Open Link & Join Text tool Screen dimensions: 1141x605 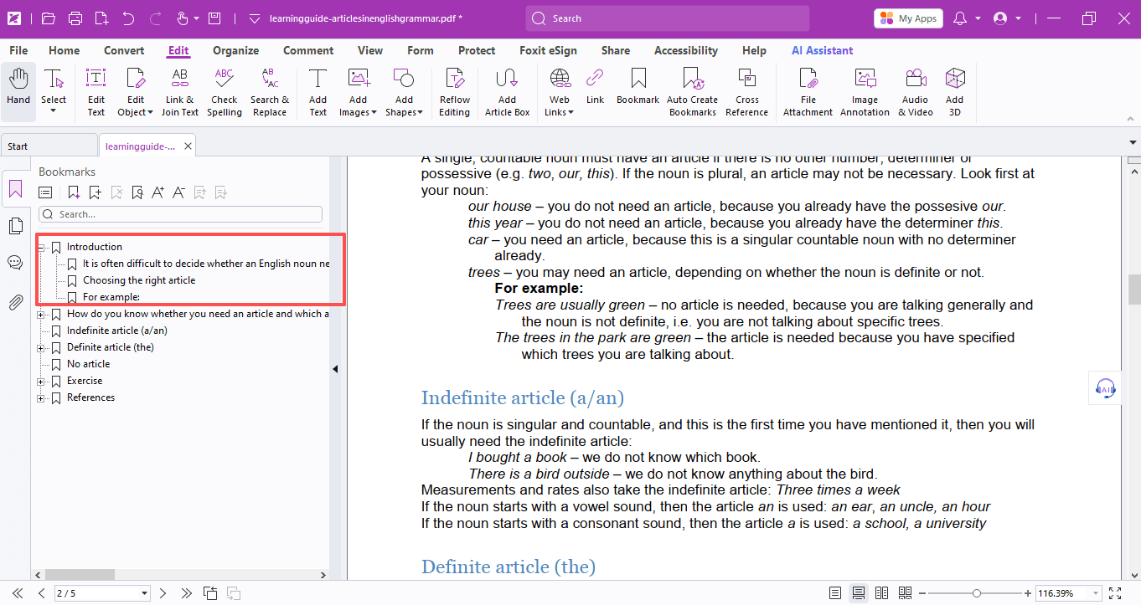[180, 92]
